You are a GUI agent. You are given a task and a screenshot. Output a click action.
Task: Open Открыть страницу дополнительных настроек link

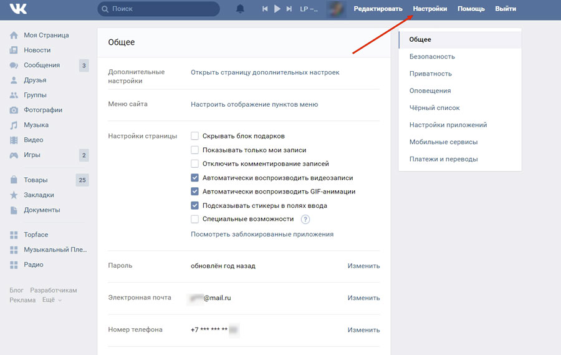265,72
